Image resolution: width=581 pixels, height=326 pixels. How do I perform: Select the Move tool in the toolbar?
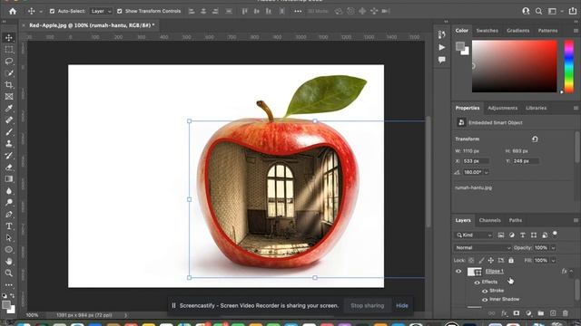click(x=9, y=38)
